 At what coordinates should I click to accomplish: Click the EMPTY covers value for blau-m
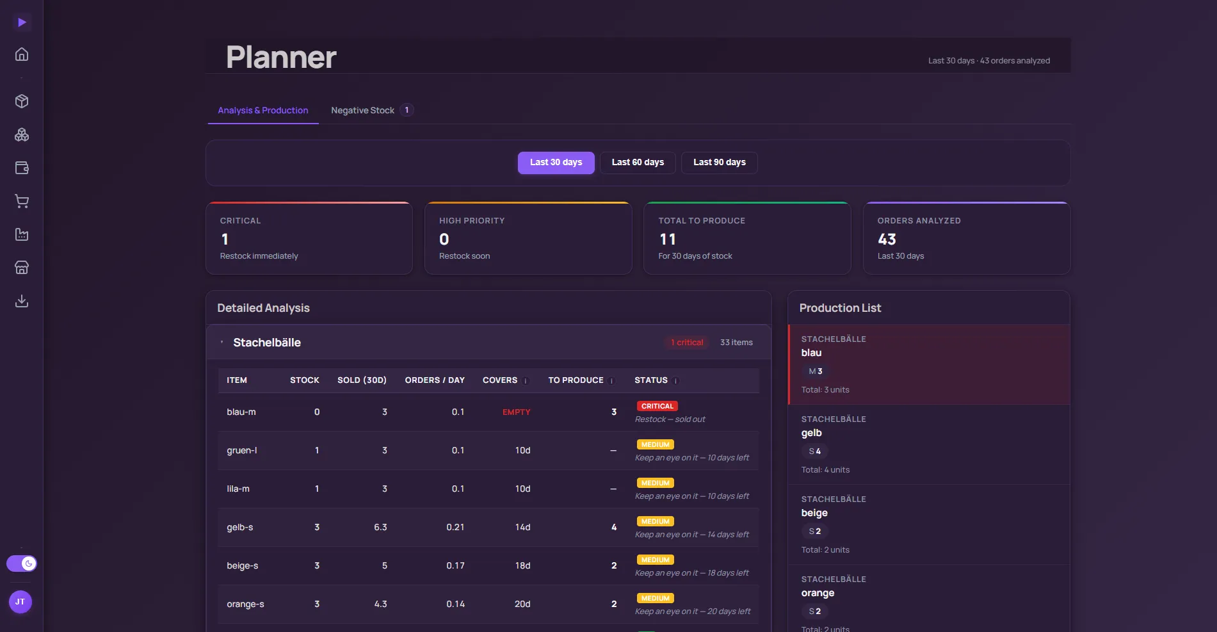coord(516,412)
